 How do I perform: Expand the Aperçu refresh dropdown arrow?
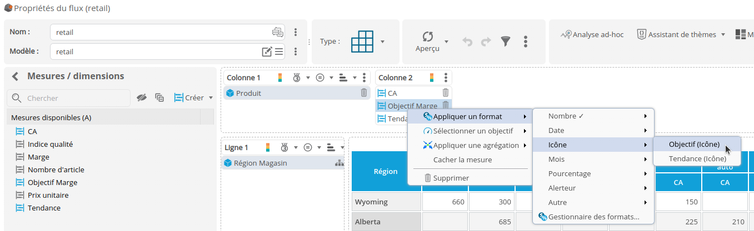pyautogui.click(x=446, y=42)
